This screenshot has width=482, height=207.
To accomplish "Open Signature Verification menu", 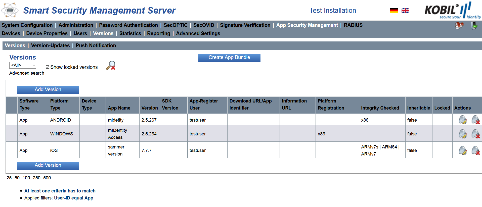I will [245, 25].
